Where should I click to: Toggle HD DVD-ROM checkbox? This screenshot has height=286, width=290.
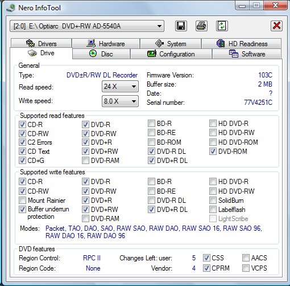(x=213, y=142)
